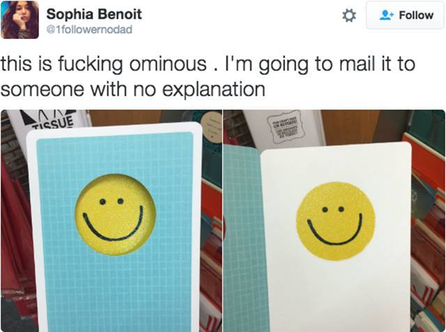Follow Sophia Benoit
Screen dimensions: 446x332
[406, 15]
